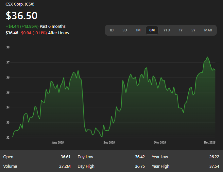The height and width of the screenshot is (172, 223).
Task: Click the Year High value 37.54
Action: click(x=214, y=166)
